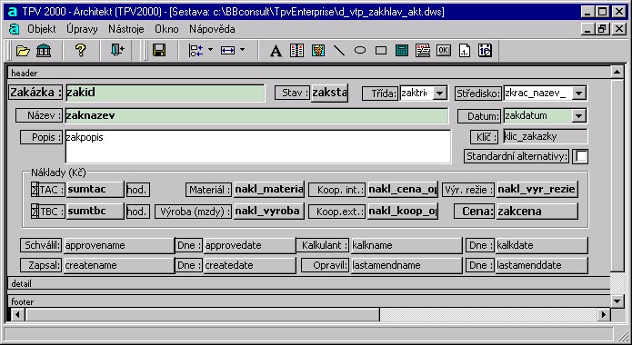Image resolution: width=632 pixels, height=345 pixels.
Task: Select the nakl_vyroba field
Action: pyautogui.click(x=269, y=212)
